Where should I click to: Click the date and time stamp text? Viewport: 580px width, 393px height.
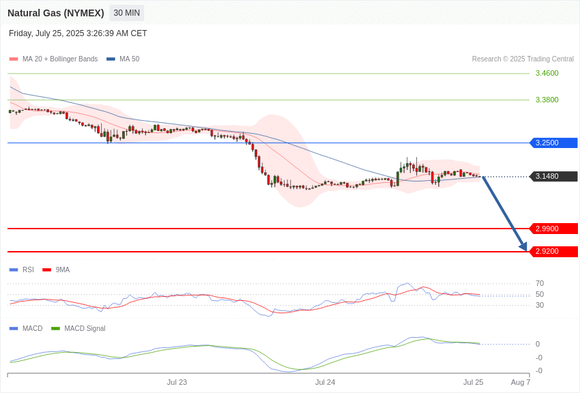click(78, 33)
